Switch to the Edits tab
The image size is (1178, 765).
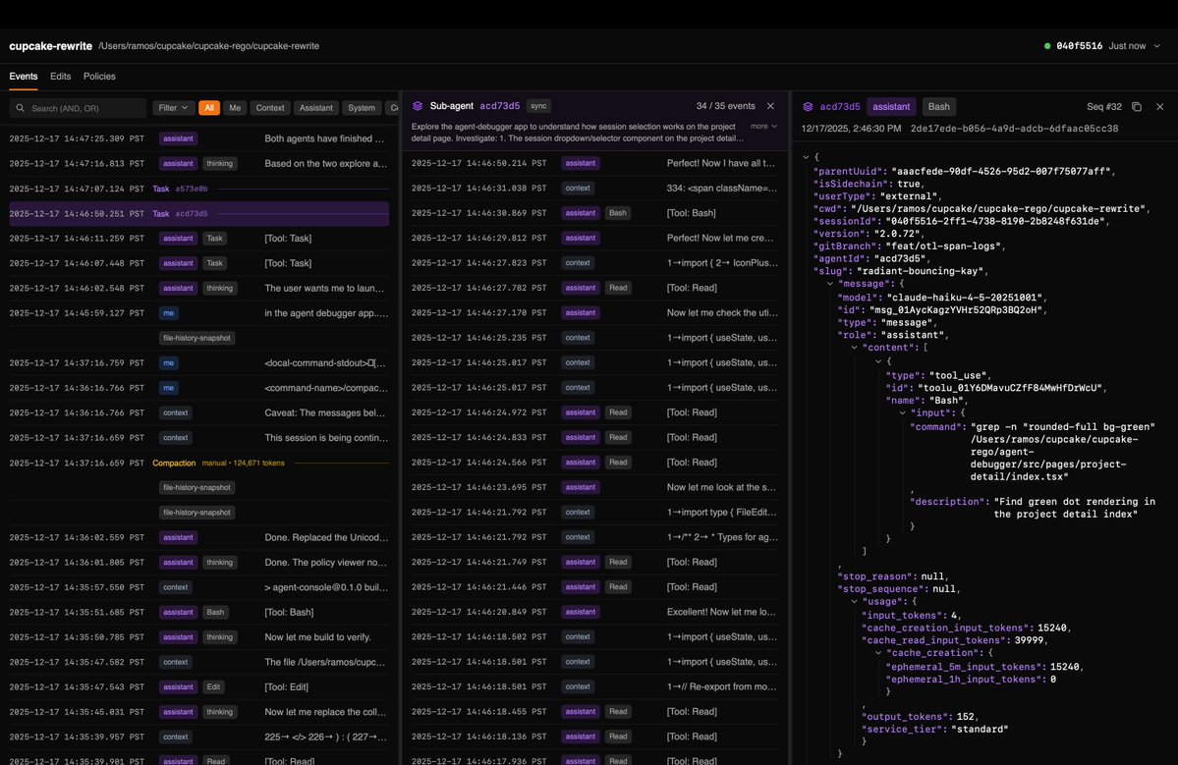[x=60, y=77]
